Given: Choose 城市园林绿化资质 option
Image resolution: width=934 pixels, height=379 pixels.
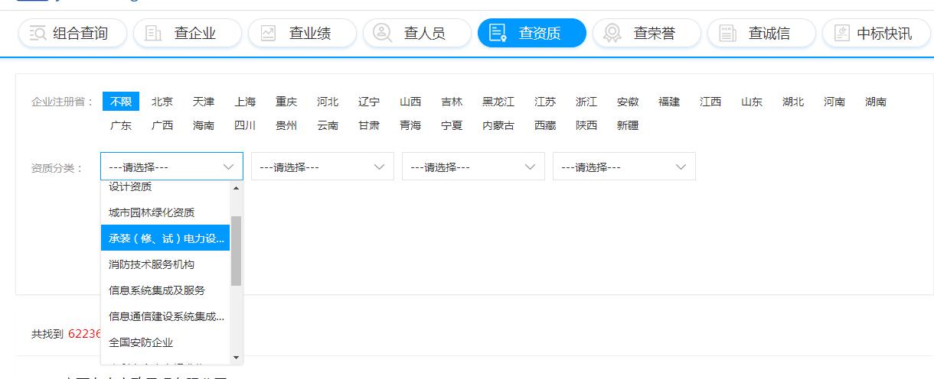Looking at the screenshot, I should [165, 212].
